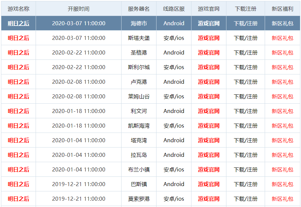Click 游戏官网 link in the 海德市 row
The width and height of the screenshot is (301, 207).
point(208,23)
